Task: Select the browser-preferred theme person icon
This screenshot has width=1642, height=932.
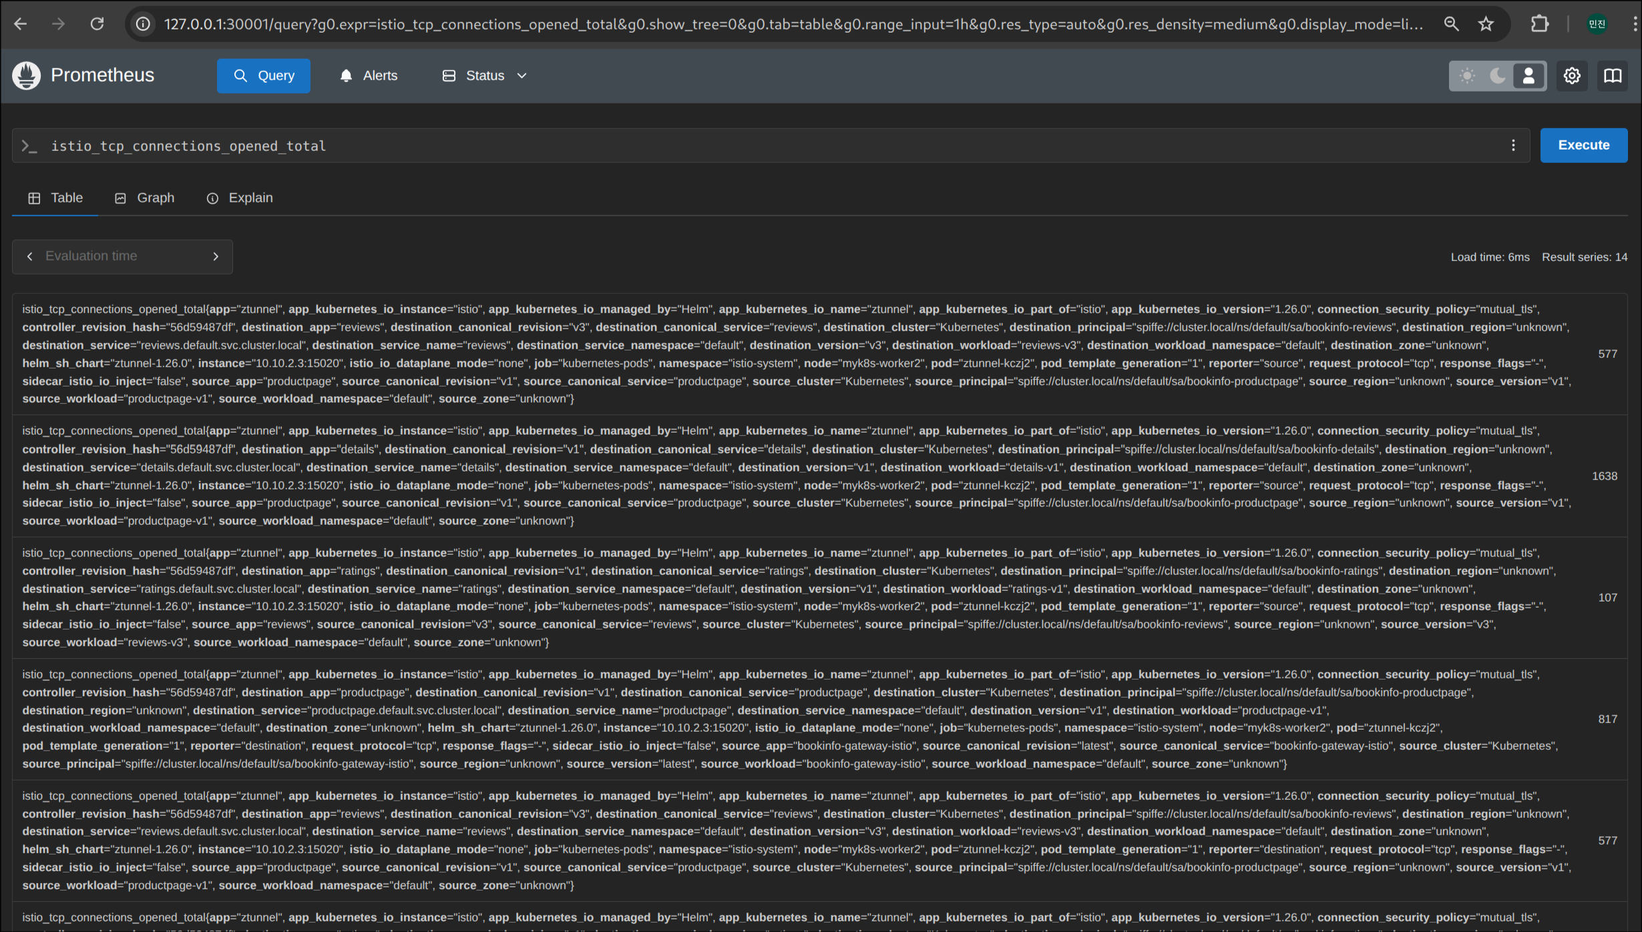Action: (1528, 75)
